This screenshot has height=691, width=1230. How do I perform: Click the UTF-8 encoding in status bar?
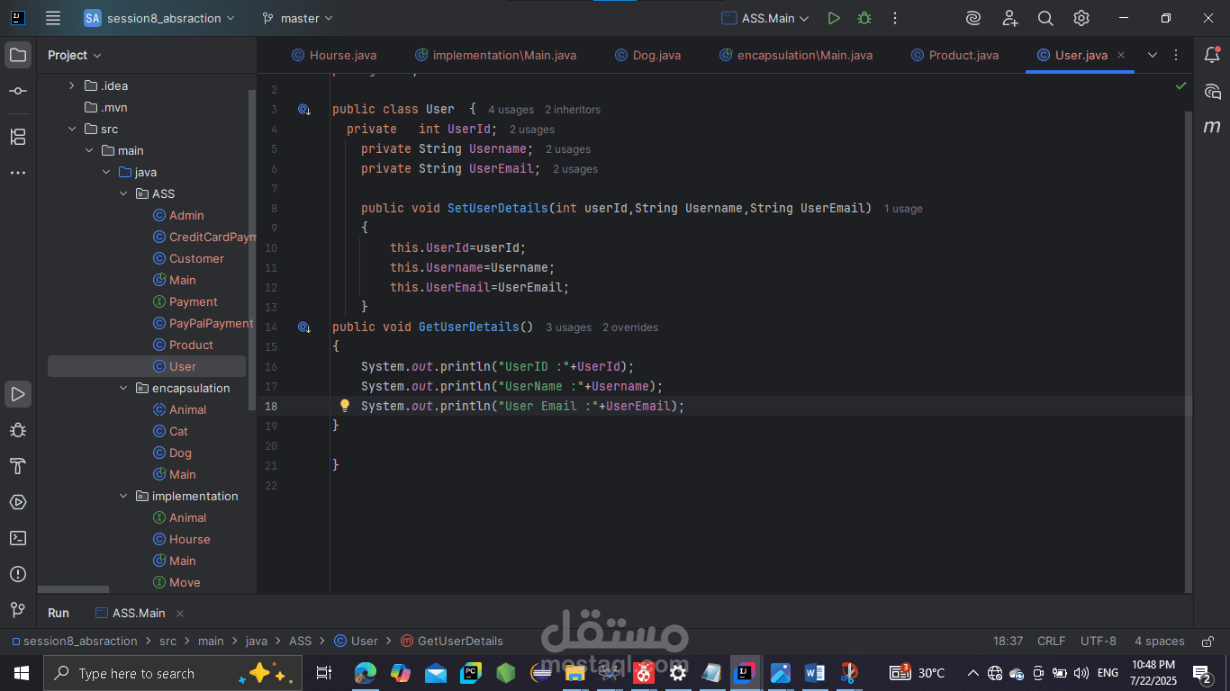click(x=1098, y=642)
